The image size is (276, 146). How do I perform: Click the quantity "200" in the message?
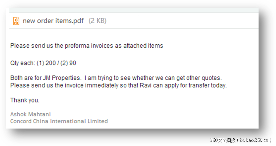click(50, 63)
